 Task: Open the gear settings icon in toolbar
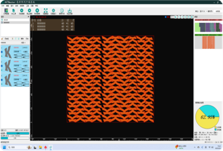54,11
